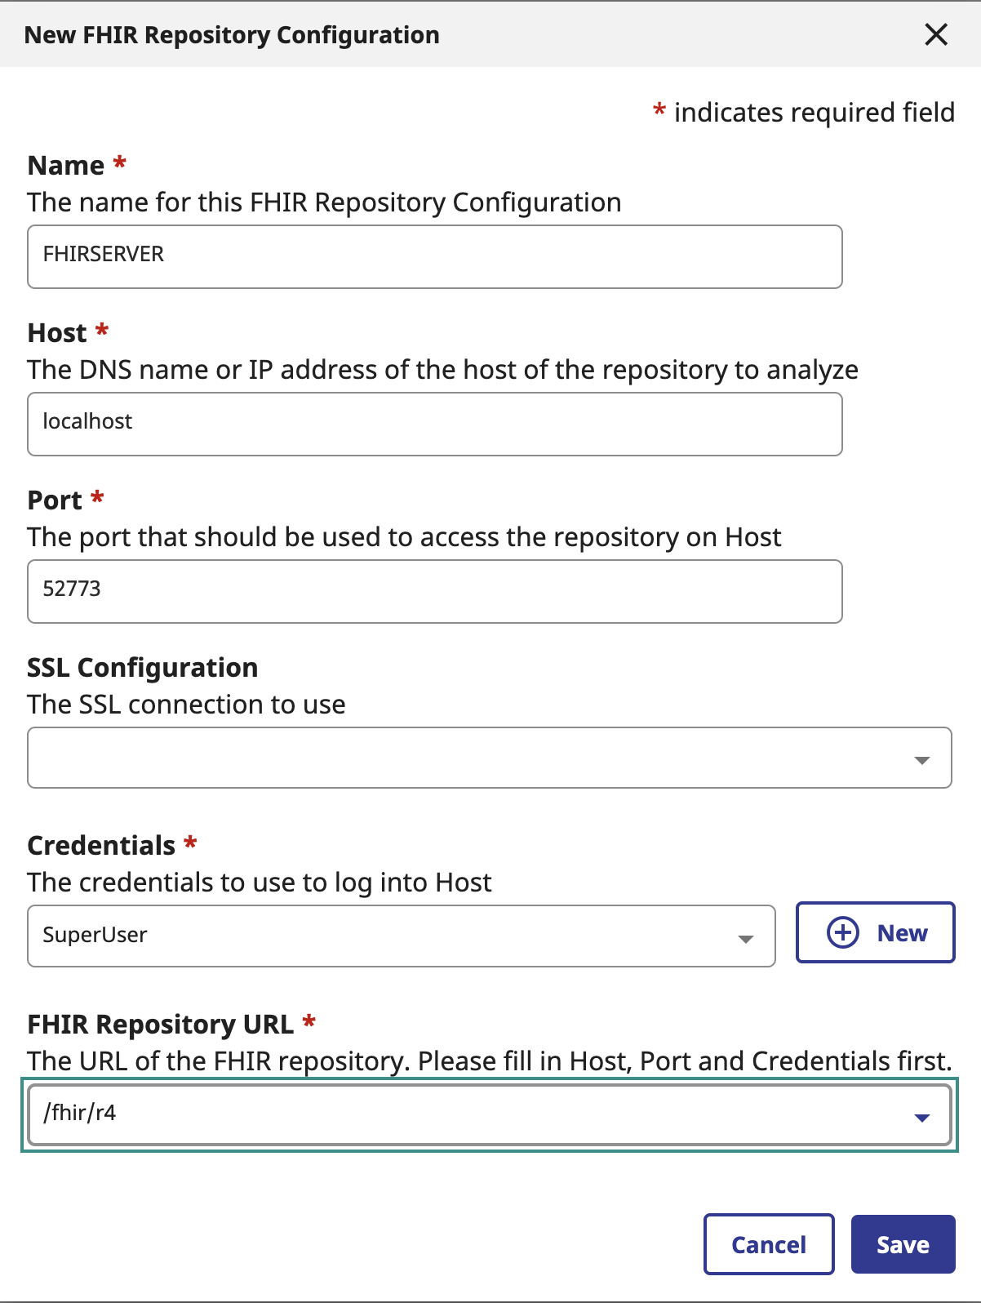The height and width of the screenshot is (1303, 981).
Task: Click the Name input field containing FHIRSERVER
Action: tap(435, 256)
